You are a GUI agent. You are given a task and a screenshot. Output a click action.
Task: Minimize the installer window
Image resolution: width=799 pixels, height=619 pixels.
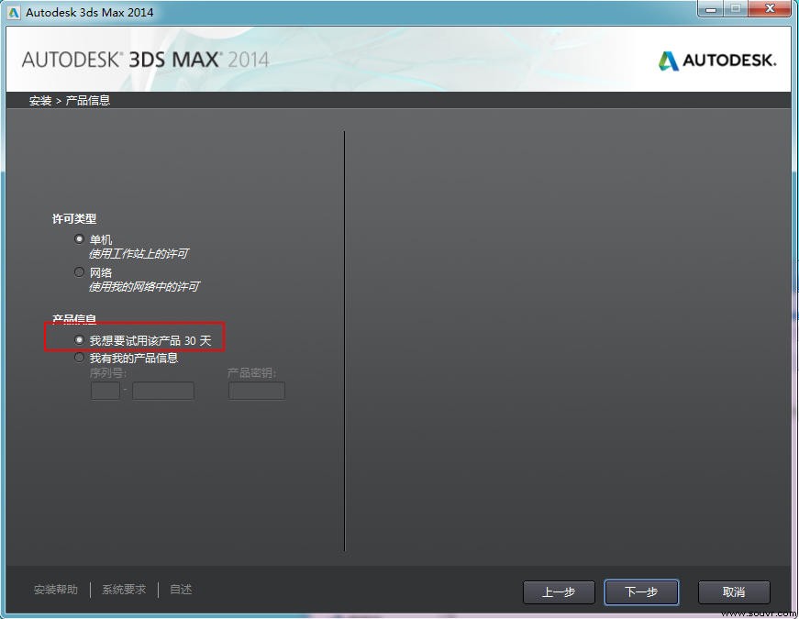tap(711, 8)
